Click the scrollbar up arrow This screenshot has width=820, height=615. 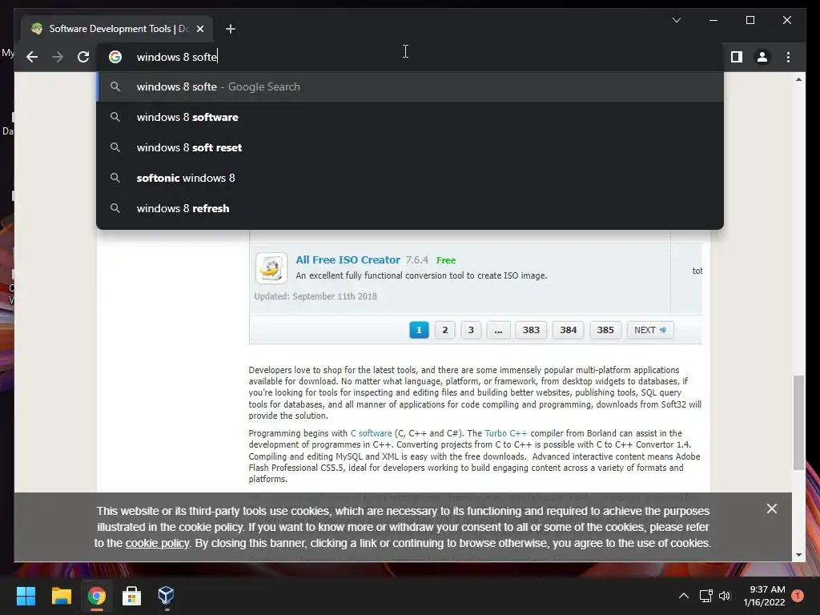(798, 79)
